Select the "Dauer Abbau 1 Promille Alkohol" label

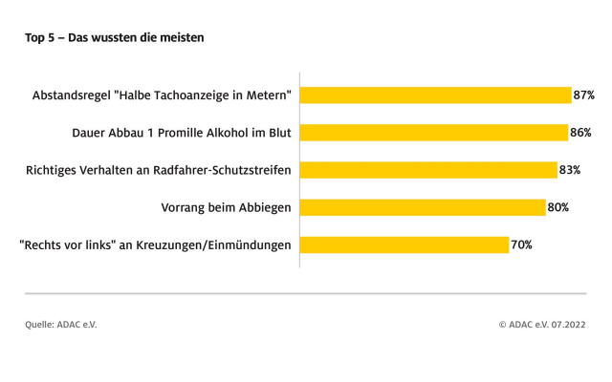[182, 133]
